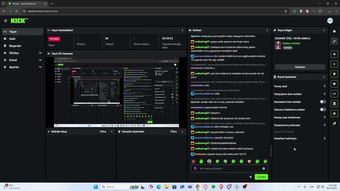Toggle the channel actions widget icon
The image size is (340, 191).
(334, 103)
